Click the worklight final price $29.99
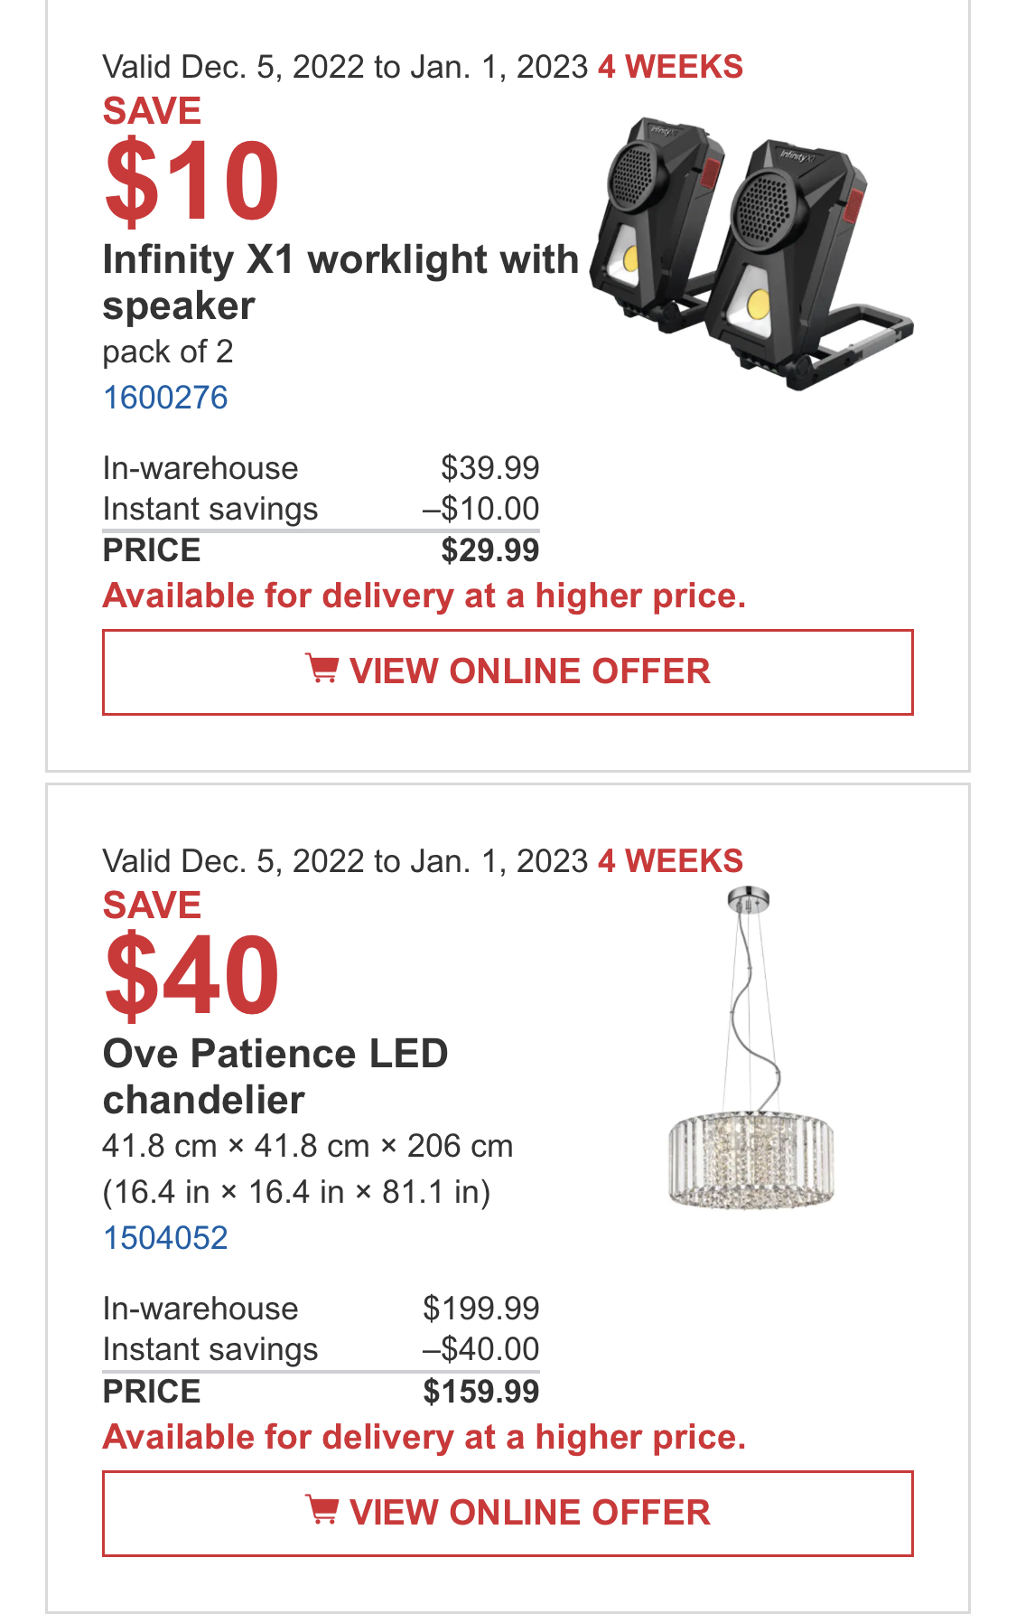 (x=489, y=550)
